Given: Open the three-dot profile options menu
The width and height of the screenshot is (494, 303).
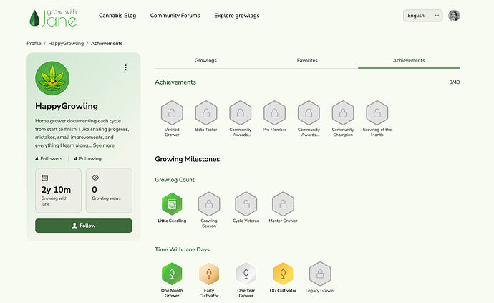Looking at the screenshot, I should (126, 67).
